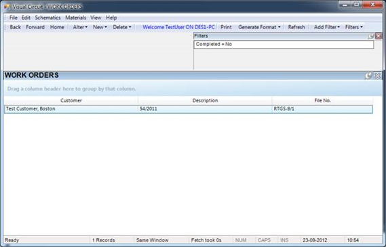Image resolution: width=386 pixels, height=247 pixels.
Task: Sort by the Customer column header
Action: click(71, 100)
